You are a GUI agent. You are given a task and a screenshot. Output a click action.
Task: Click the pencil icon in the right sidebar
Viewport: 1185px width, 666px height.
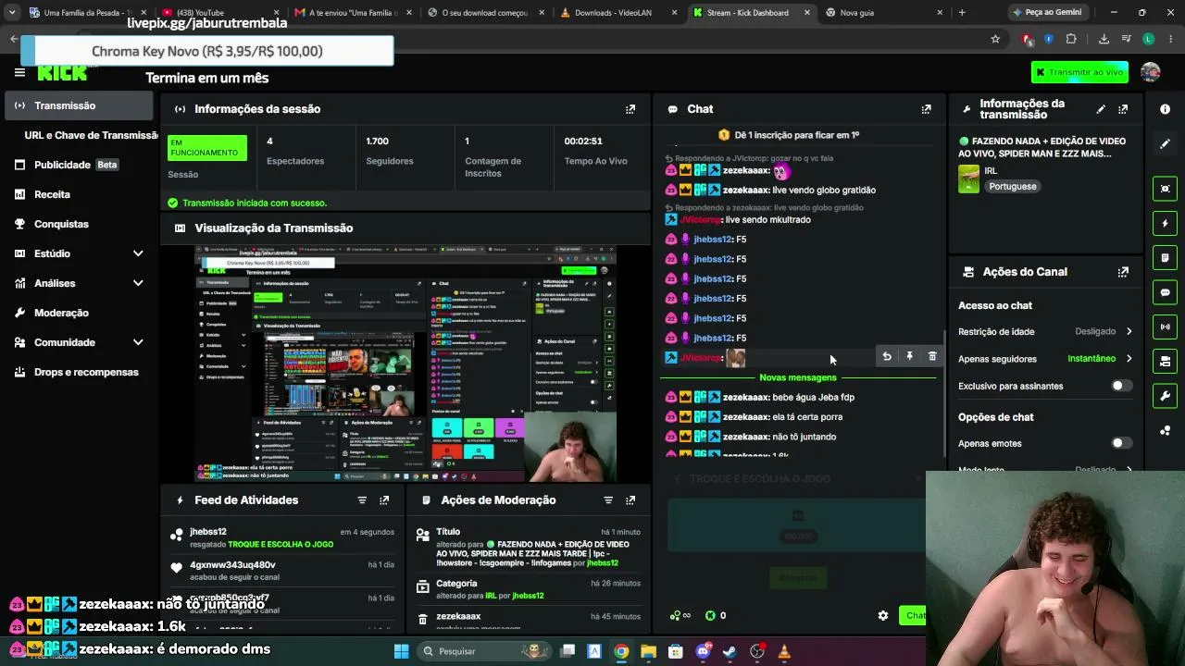pyautogui.click(x=1165, y=144)
